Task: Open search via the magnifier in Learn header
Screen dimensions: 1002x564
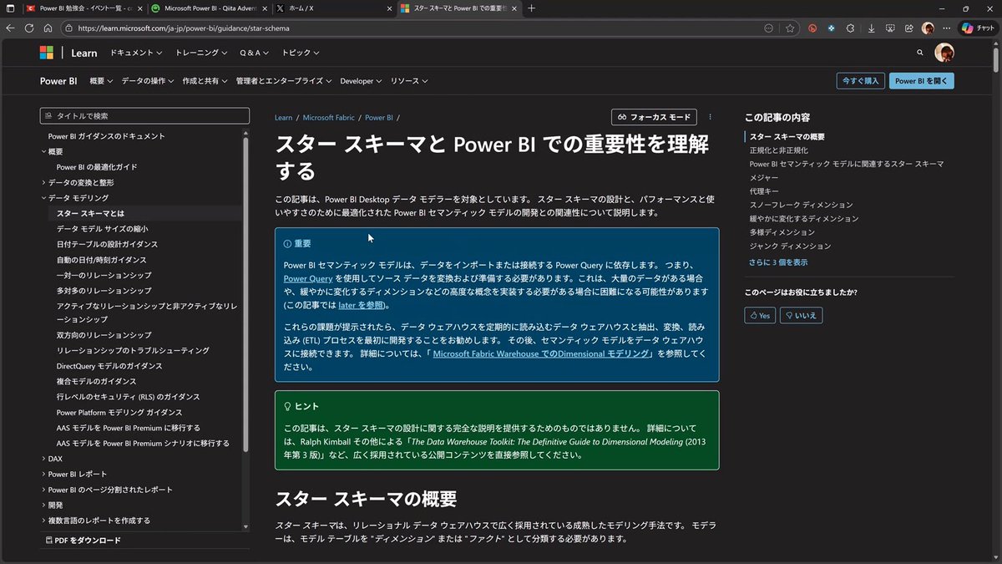Action: pyautogui.click(x=919, y=52)
